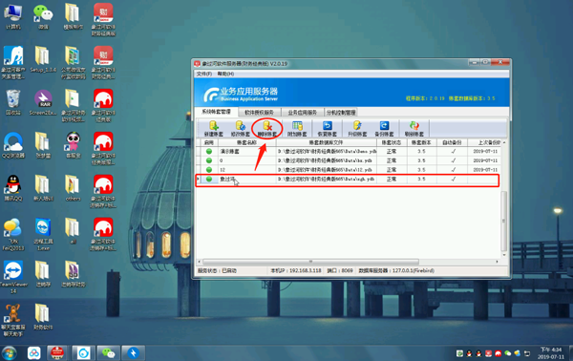Image resolution: width=573 pixels, height=361 pixels.
Task: Toggle auto-backup checkmark in the highlighted row
Action: [x=453, y=179]
